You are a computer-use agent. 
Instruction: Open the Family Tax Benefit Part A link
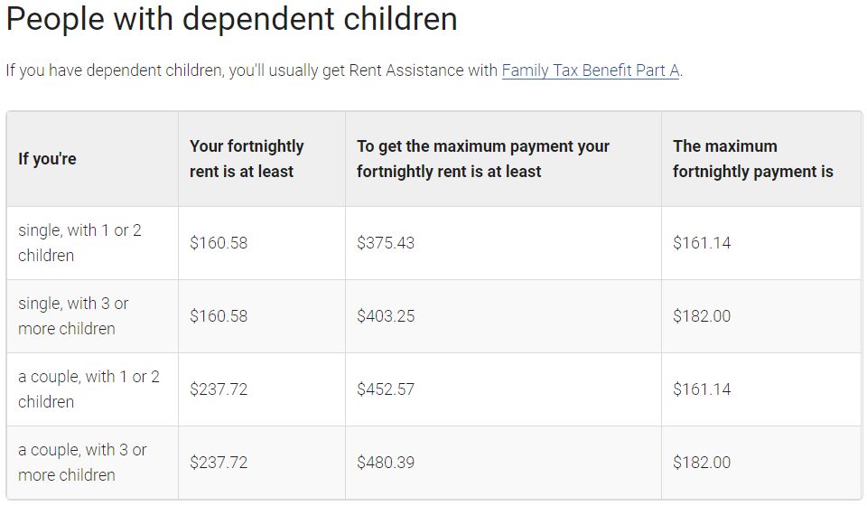(x=590, y=70)
